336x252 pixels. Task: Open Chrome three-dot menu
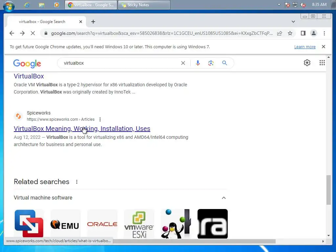point(324,33)
